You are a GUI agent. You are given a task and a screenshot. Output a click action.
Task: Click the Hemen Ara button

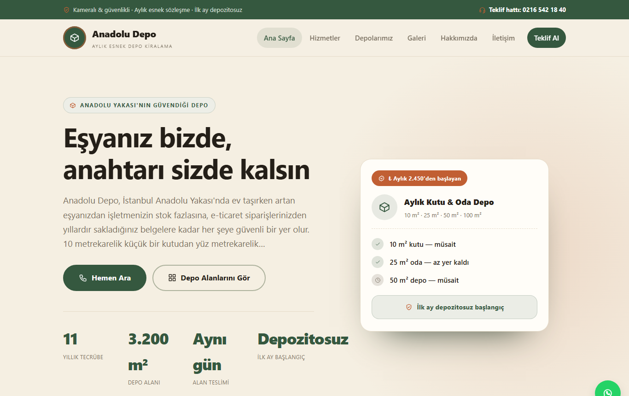(105, 278)
